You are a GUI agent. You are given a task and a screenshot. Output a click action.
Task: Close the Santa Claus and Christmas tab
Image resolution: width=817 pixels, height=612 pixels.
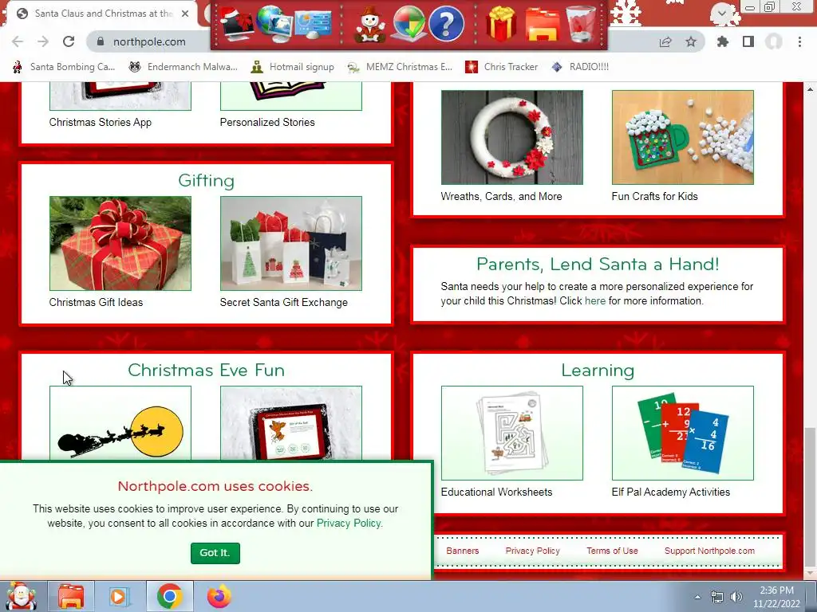185,14
